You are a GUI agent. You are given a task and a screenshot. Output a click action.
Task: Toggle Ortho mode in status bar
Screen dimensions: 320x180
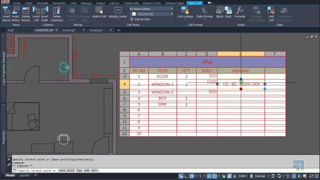[x=186, y=176]
